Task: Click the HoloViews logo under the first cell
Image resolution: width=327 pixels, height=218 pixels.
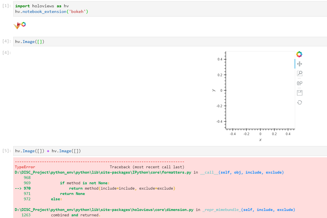Action: [x=17, y=26]
